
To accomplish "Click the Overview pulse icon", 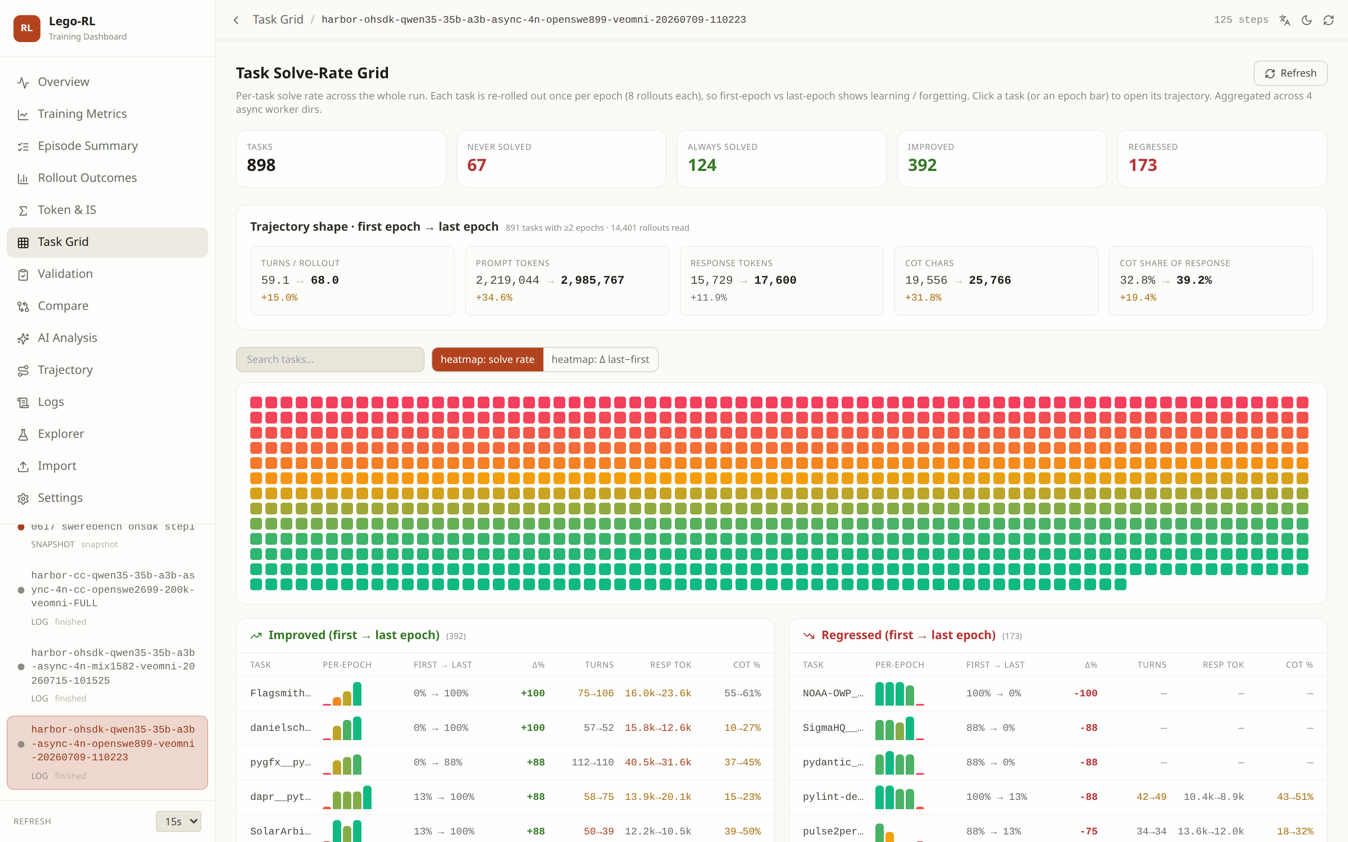I will [23, 83].
